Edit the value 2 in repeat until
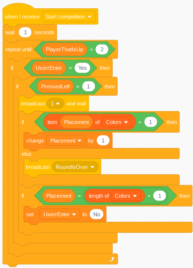 pos(102,49)
